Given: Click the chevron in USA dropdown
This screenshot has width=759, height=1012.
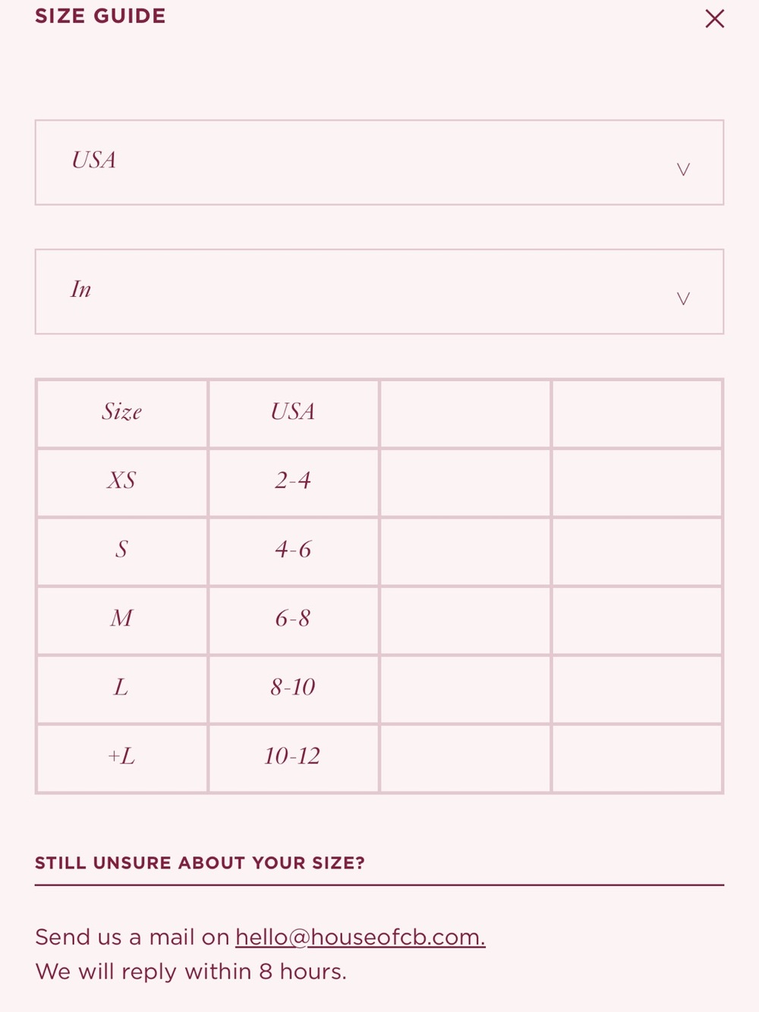Looking at the screenshot, I should click(683, 169).
